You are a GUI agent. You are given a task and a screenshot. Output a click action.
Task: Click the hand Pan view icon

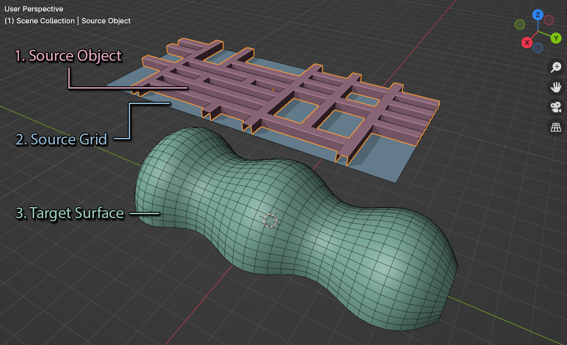coord(556,87)
